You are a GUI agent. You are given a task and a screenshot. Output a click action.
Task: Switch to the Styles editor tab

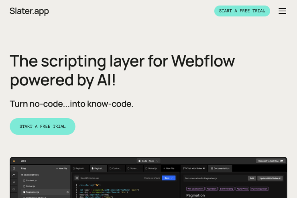click(x=133, y=168)
